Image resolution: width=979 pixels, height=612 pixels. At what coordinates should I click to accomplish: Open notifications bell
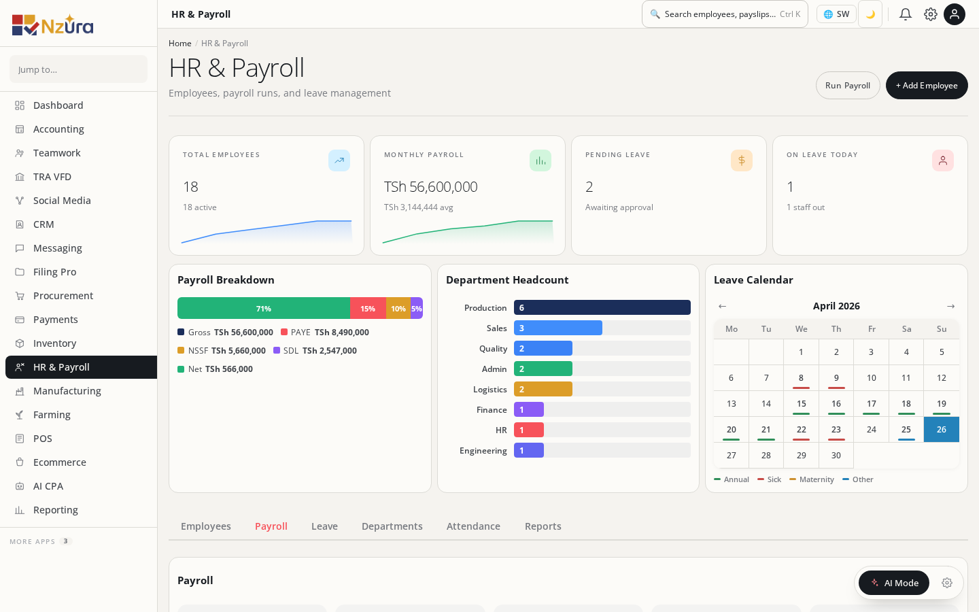pyautogui.click(x=906, y=14)
